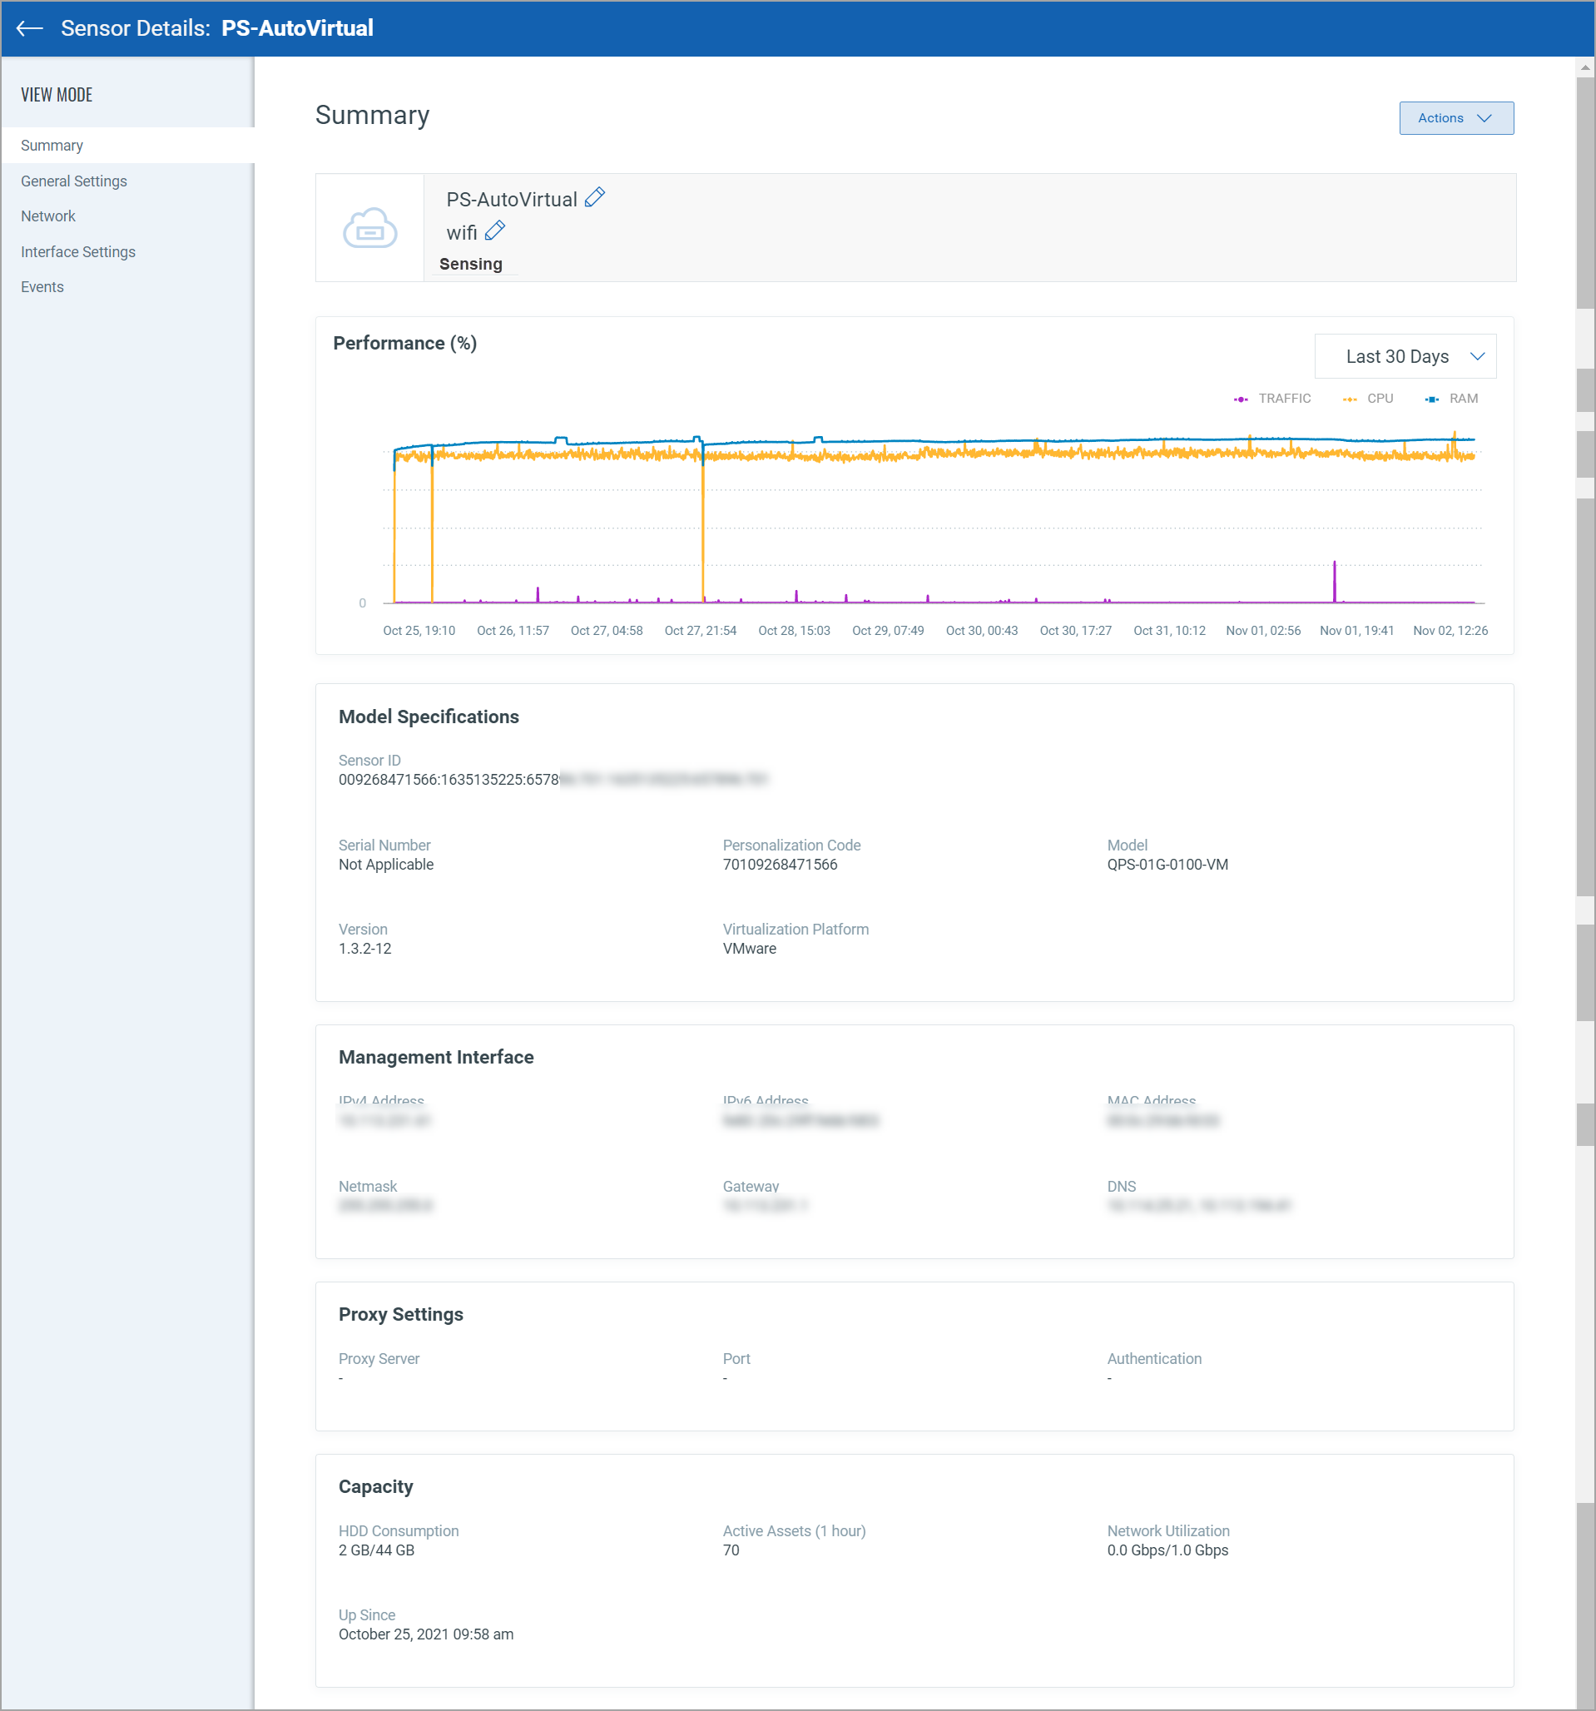Click the Personalization Code value

pyautogui.click(x=780, y=864)
